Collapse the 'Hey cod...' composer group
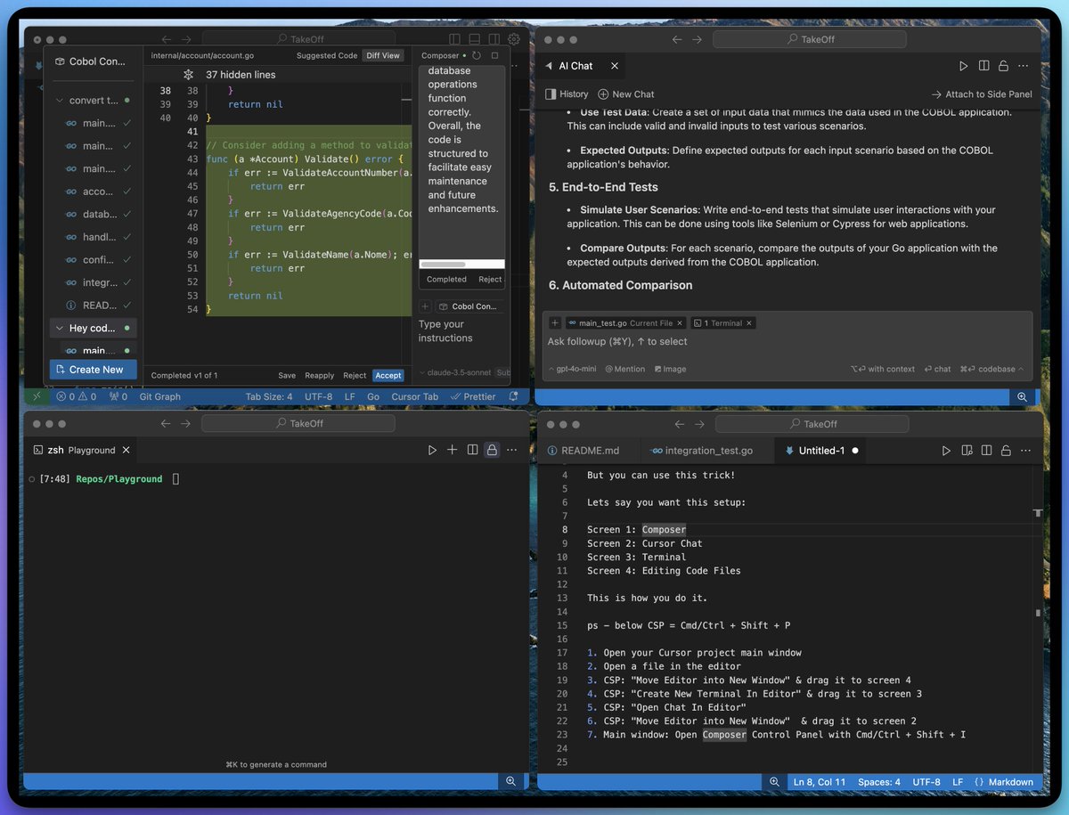This screenshot has width=1069, height=815. (60, 328)
